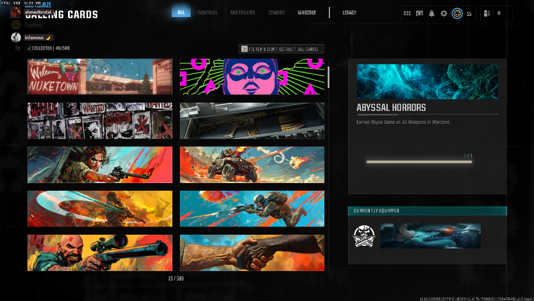Switch to the MULTIPLAYER tab
Image resolution: width=534 pixels, height=301 pixels.
click(x=243, y=12)
